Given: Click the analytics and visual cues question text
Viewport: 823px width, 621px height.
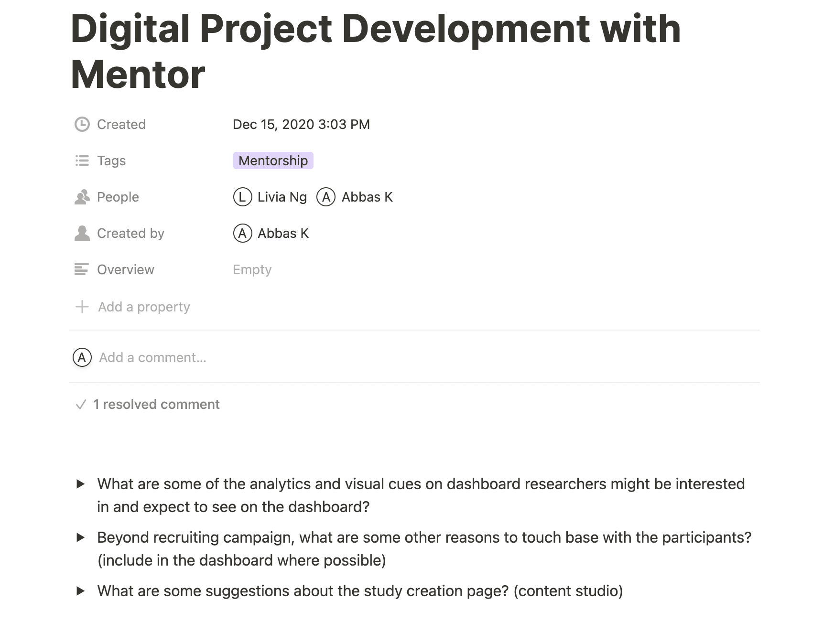Looking at the screenshot, I should point(421,495).
